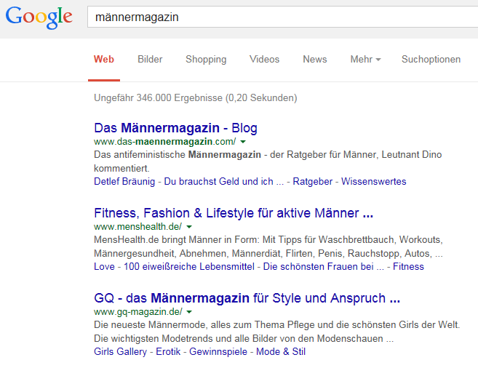Open the News tab
The width and height of the screenshot is (478, 368).
(314, 59)
